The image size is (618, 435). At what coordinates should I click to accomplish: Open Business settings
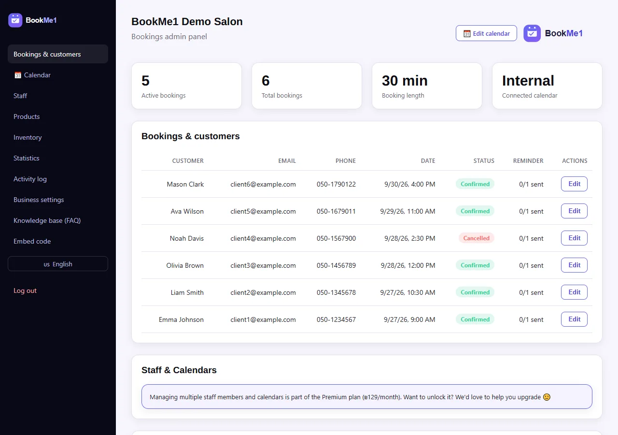58,200
